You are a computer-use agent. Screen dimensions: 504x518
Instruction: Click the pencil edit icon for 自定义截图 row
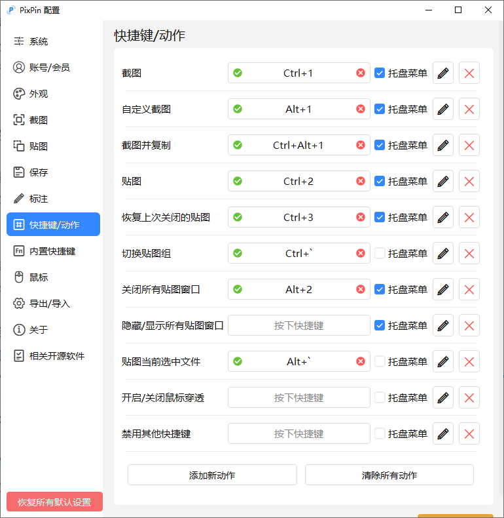pyautogui.click(x=443, y=109)
